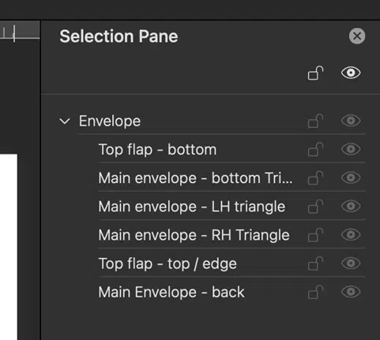Lock Main Envelope - back item
Image resolution: width=380 pixels, height=340 pixels.
pos(315,292)
